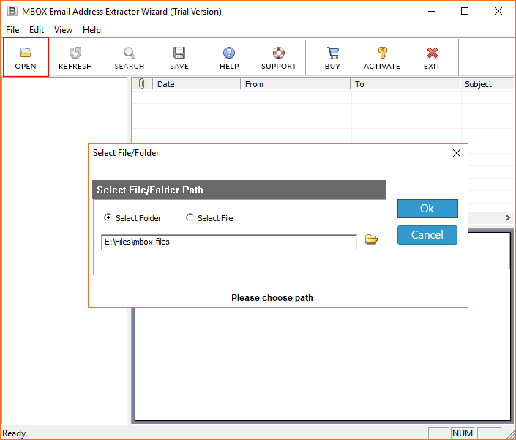Screen dimensions: 516x440
Task: Click the browse folder icon beside path field
Action: pos(372,239)
